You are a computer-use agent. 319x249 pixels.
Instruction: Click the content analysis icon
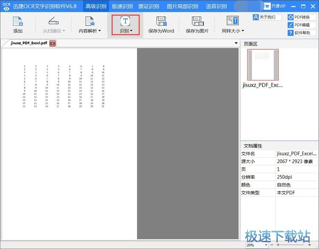click(89, 21)
